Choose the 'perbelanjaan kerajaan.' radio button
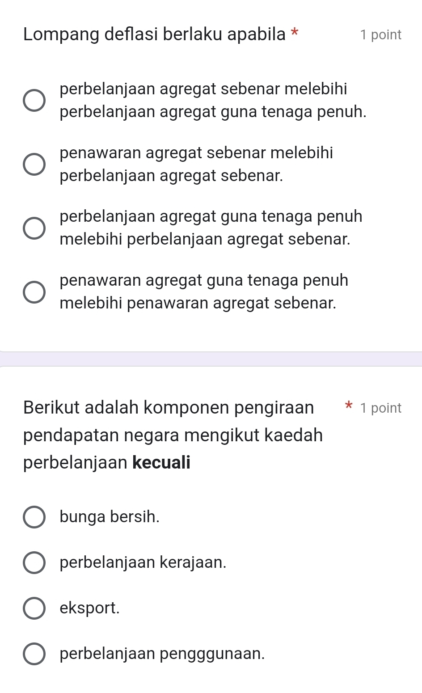 [34, 563]
